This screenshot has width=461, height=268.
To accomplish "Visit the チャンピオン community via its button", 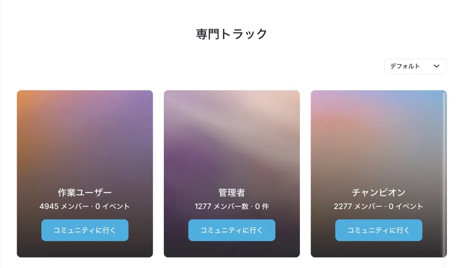I will pos(379,230).
